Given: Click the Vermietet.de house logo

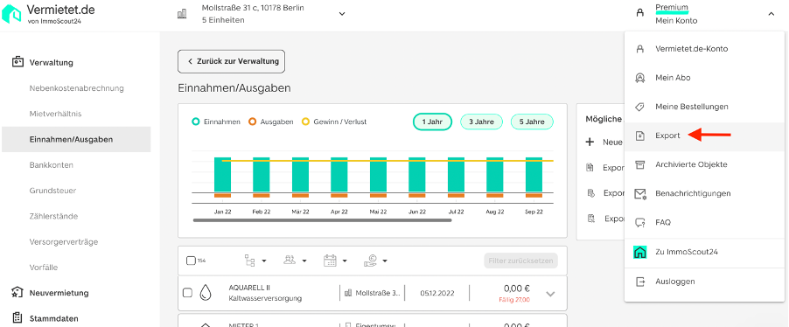Looking at the screenshot, I should 11,14.
